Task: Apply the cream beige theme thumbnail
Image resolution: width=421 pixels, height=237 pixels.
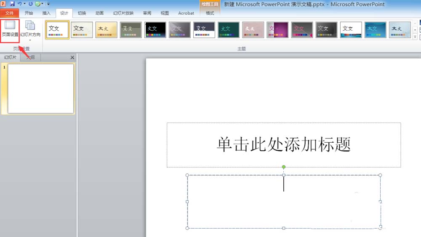Action: tap(82, 30)
